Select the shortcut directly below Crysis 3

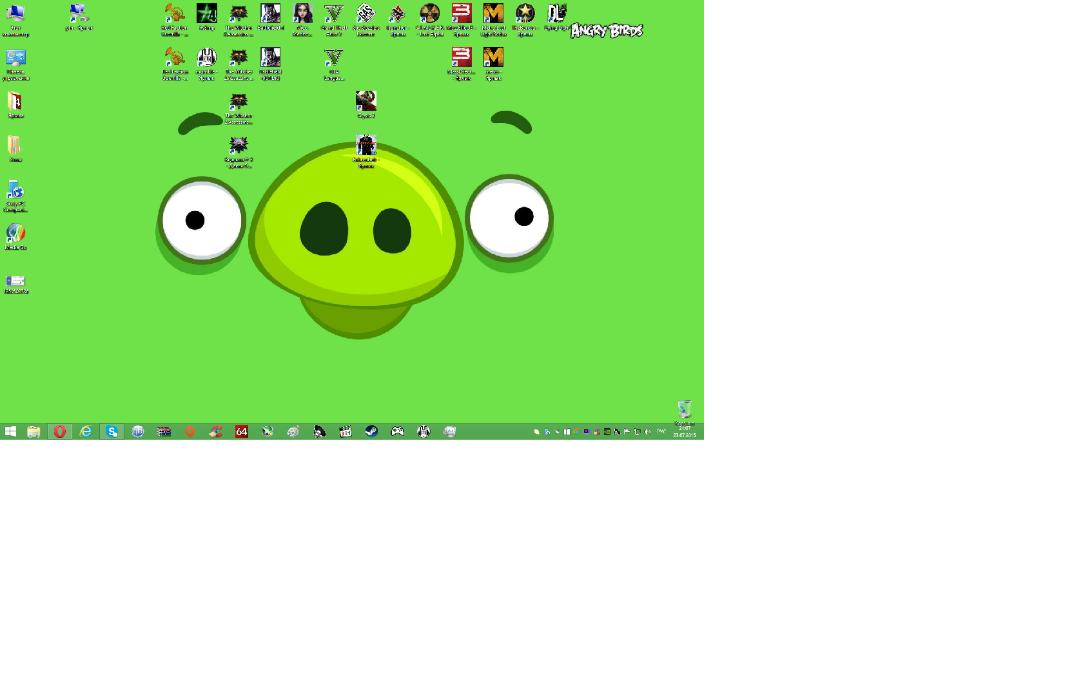366,152
